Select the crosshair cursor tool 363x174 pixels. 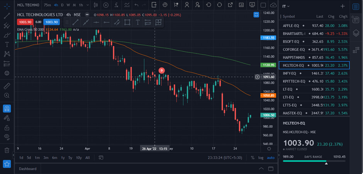7,6
